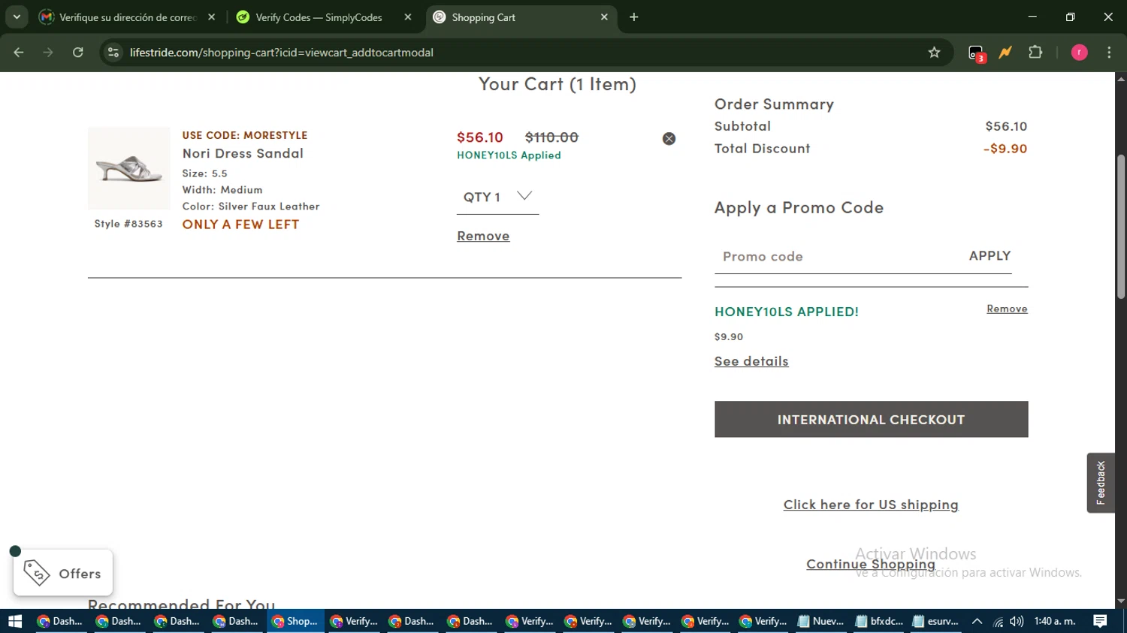Image resolution: width=1127 pixels, height=633 pixels.
Task: Click the Total Discount -$9.90 amount
Action: coord(1005,149)
